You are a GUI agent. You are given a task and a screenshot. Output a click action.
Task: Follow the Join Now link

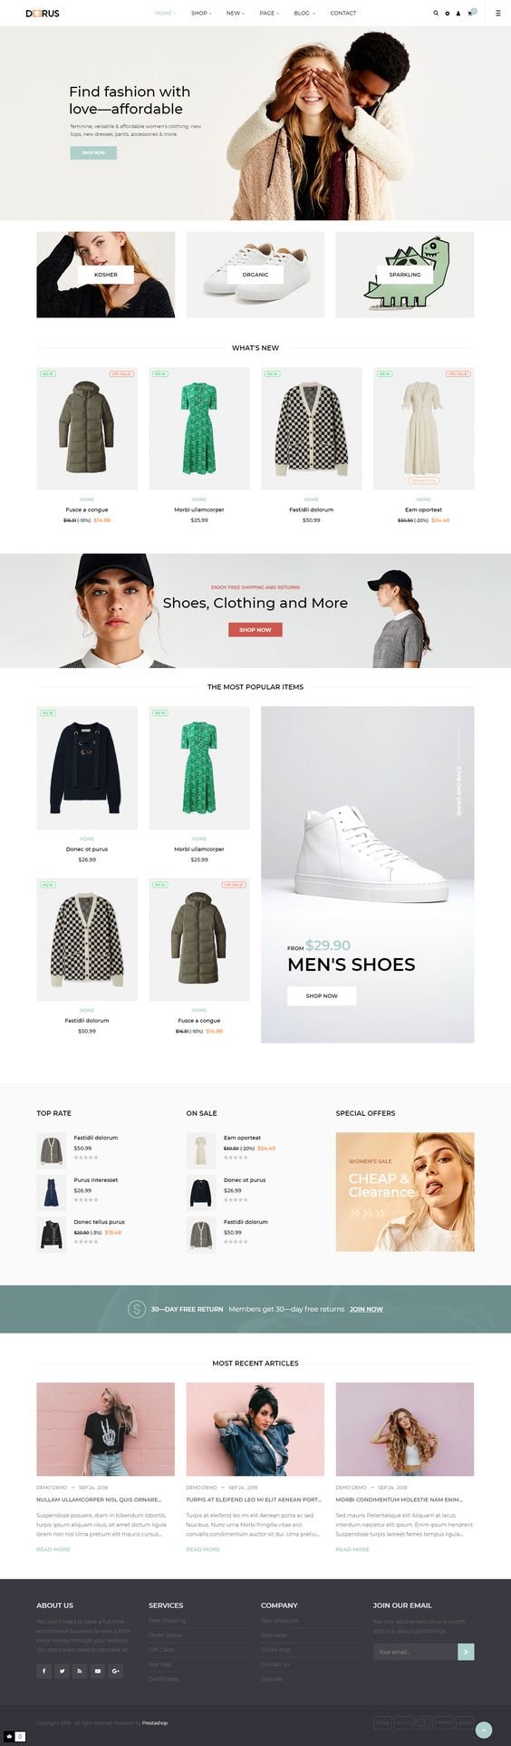pyautogui.click(x=366, y=1309)
